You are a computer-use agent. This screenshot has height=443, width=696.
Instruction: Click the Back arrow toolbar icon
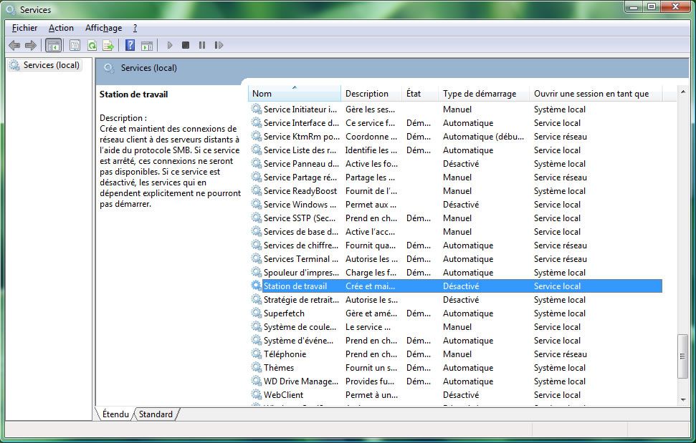click(x=14, y=45)
